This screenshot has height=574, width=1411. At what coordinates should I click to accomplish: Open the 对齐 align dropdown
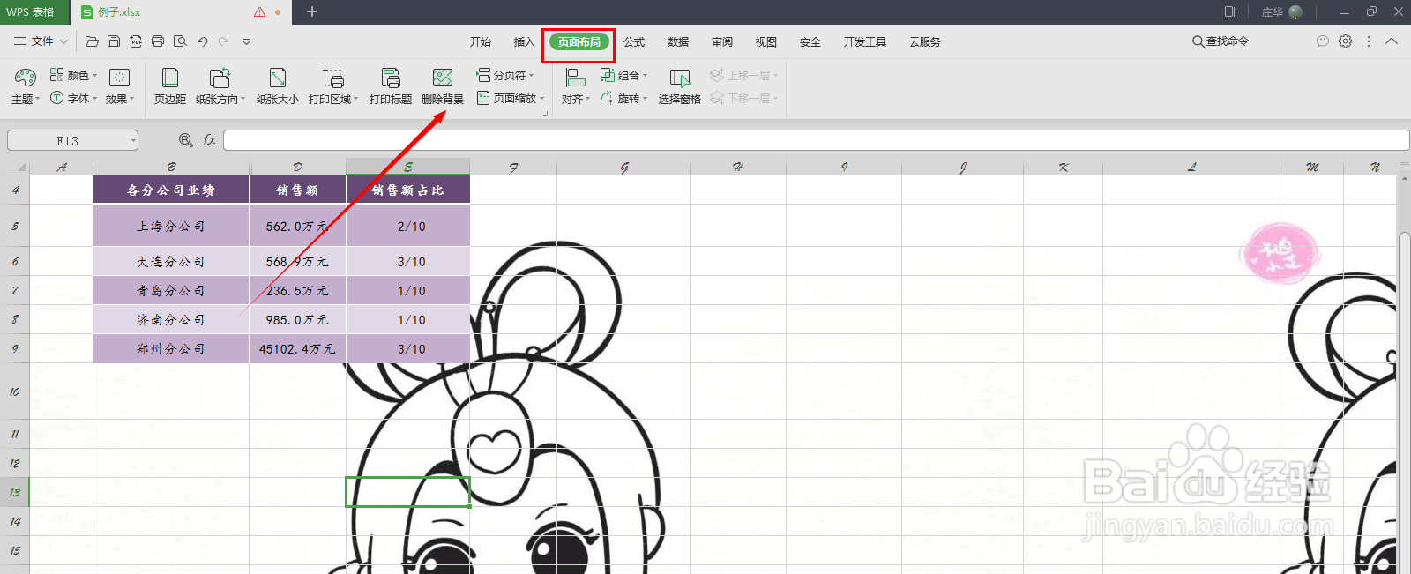point(576,86)
